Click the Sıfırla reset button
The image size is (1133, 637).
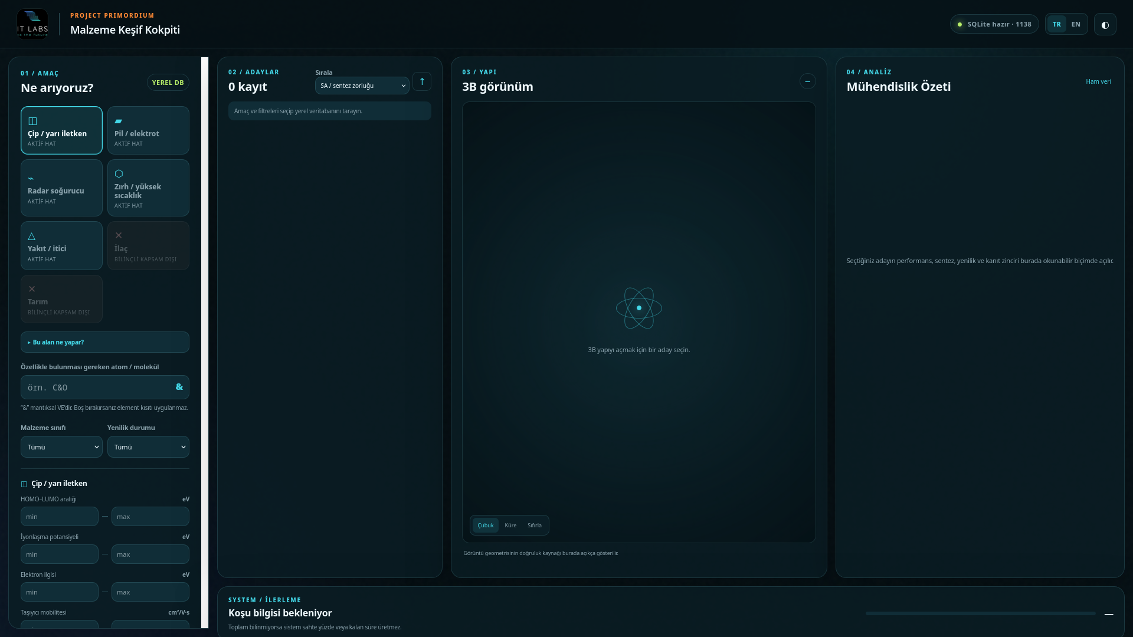pyautogui.click(x=535, y=526)
